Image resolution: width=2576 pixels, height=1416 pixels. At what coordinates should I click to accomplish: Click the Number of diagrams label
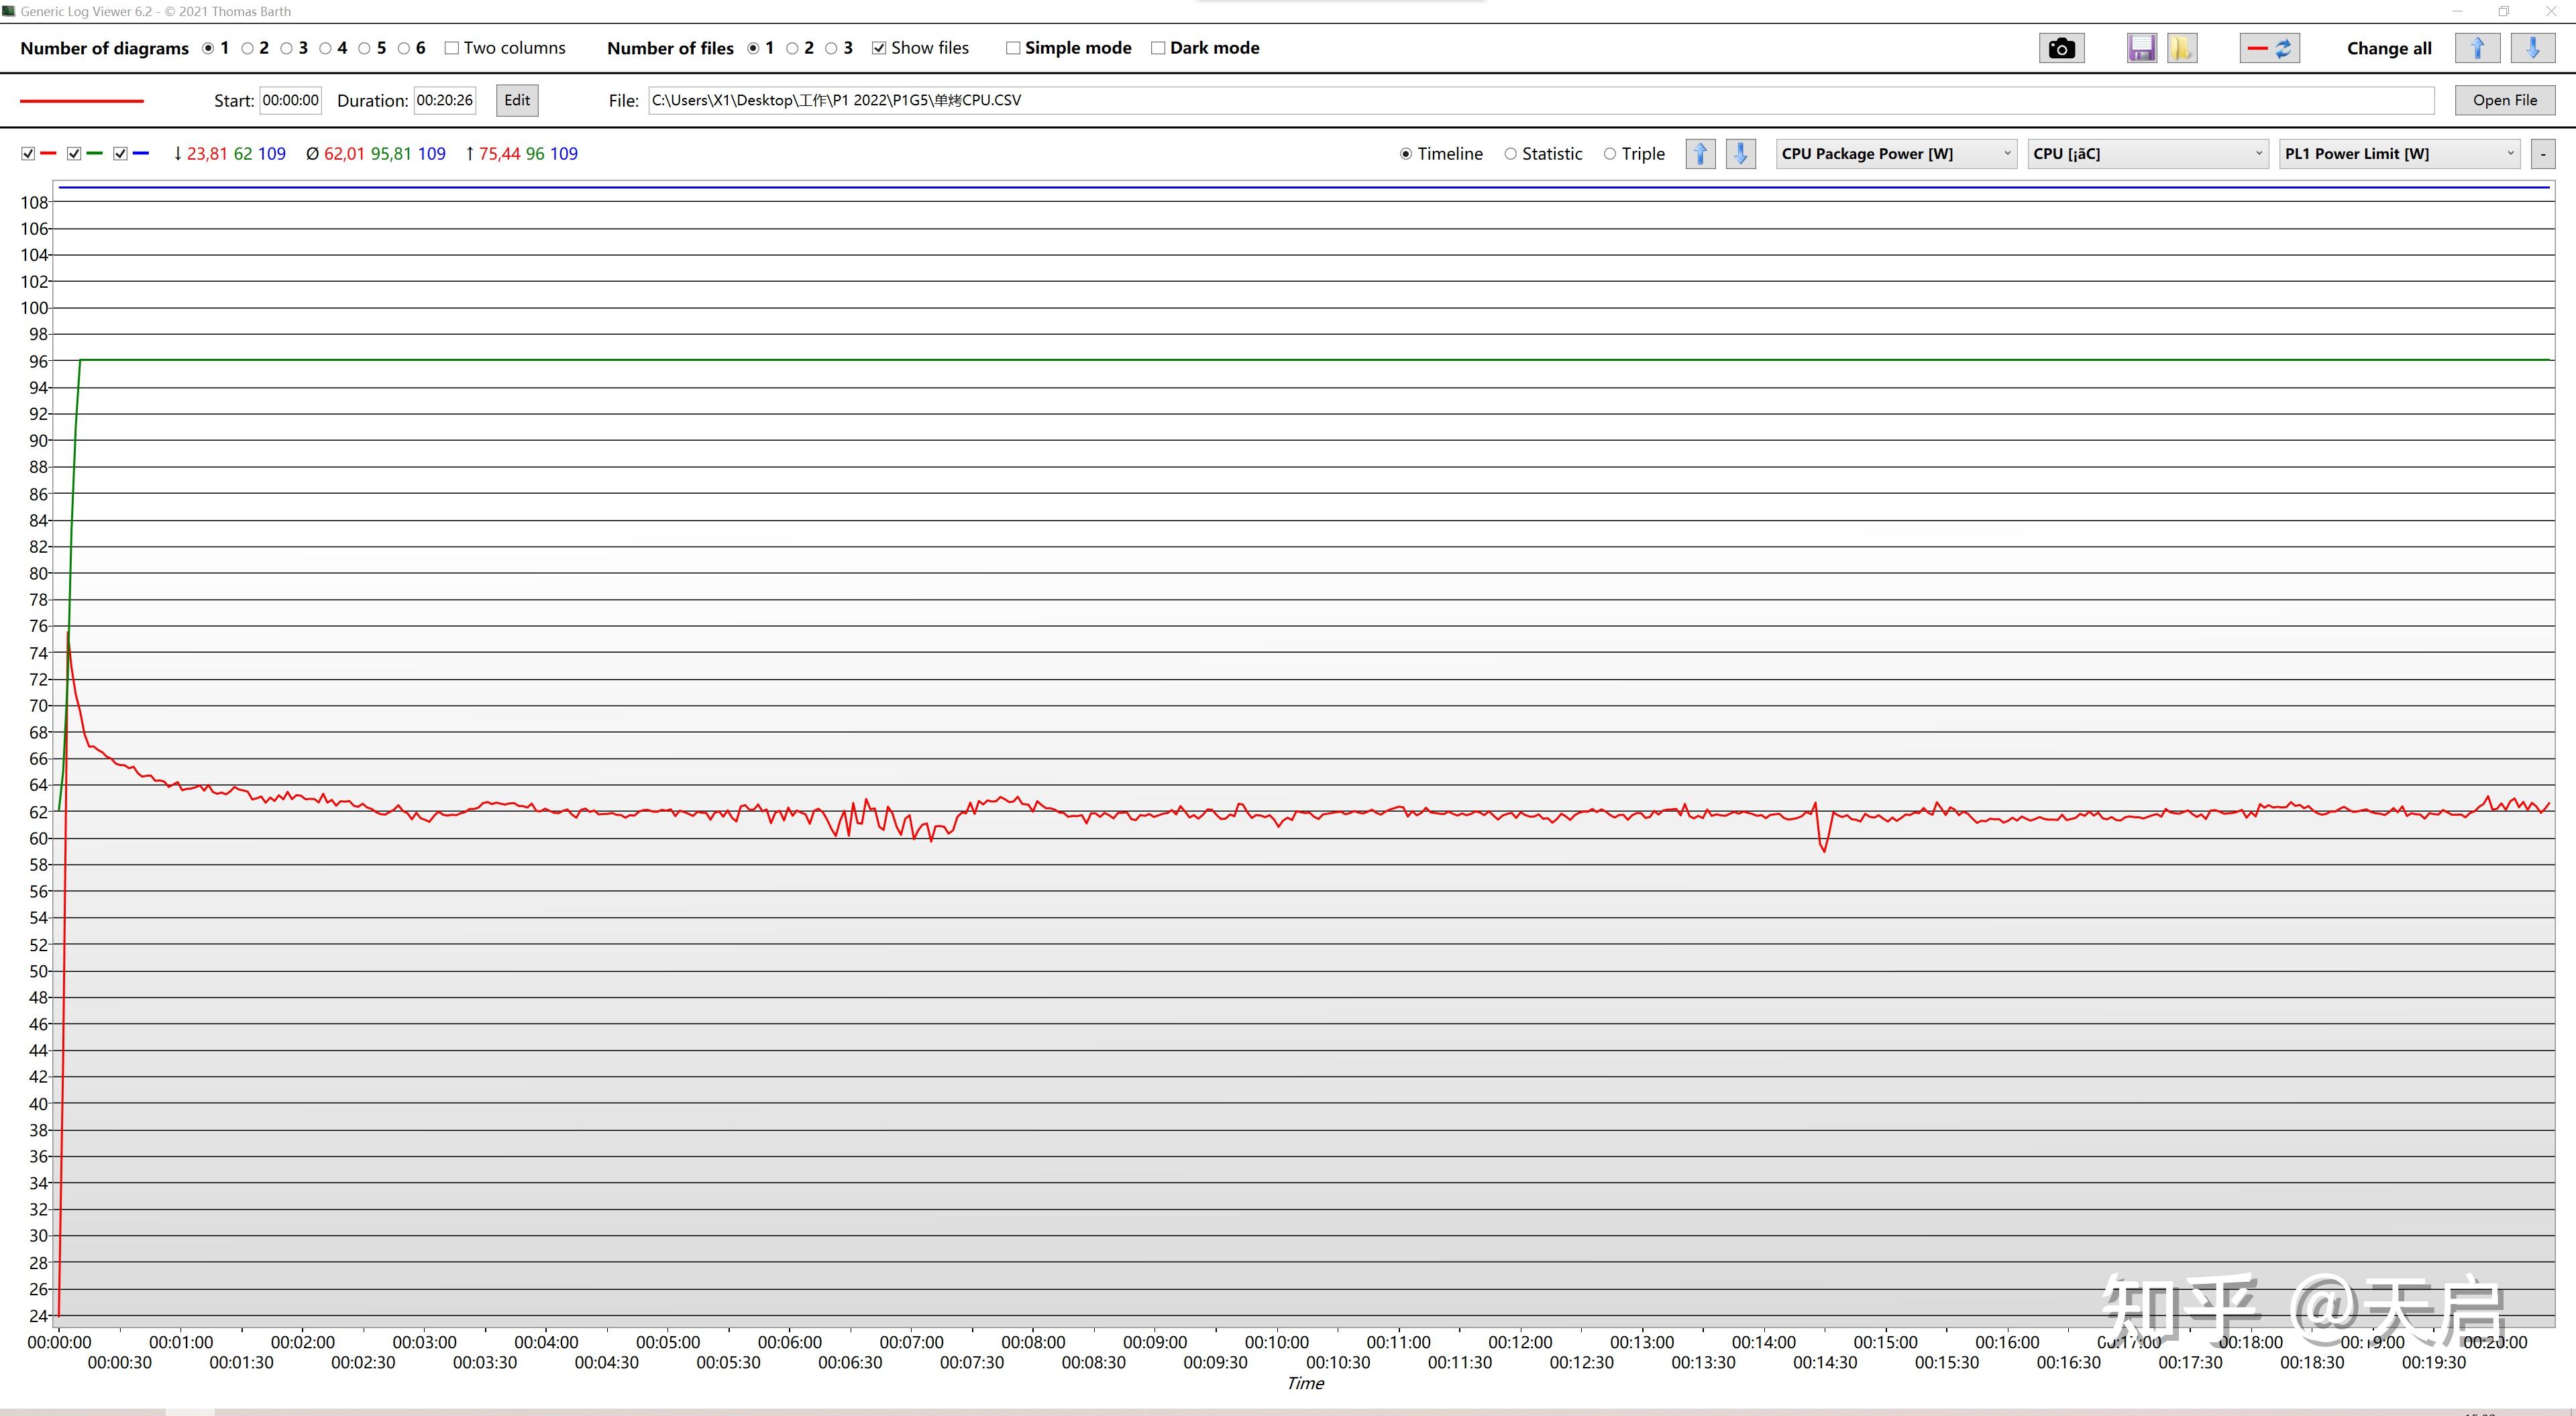click(x=104, y=48)
